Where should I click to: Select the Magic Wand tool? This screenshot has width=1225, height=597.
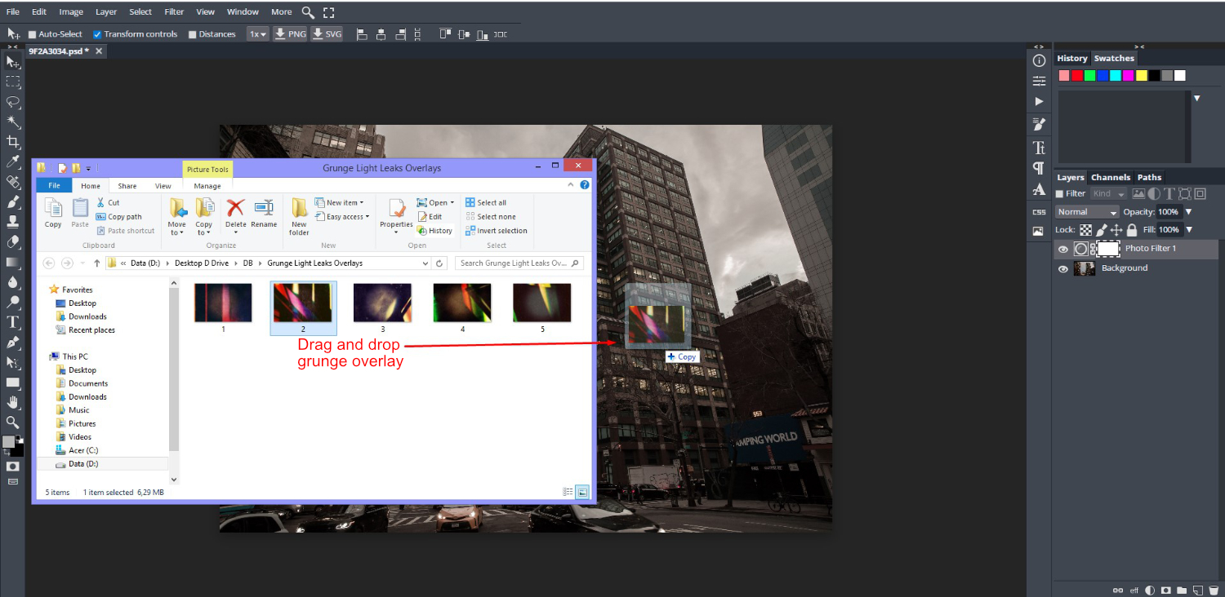pyautogui.click(x=13, y=122)
